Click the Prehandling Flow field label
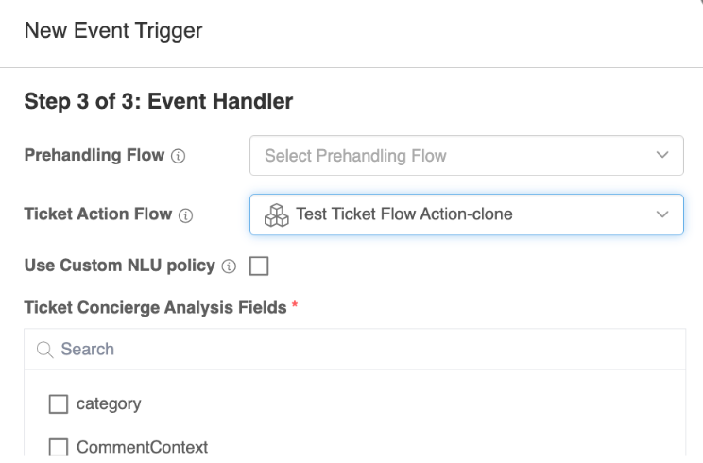 point(94,155)
